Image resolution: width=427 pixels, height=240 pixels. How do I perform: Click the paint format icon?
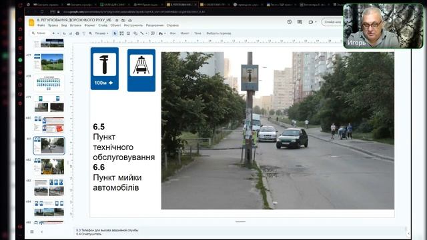(83, 33)
